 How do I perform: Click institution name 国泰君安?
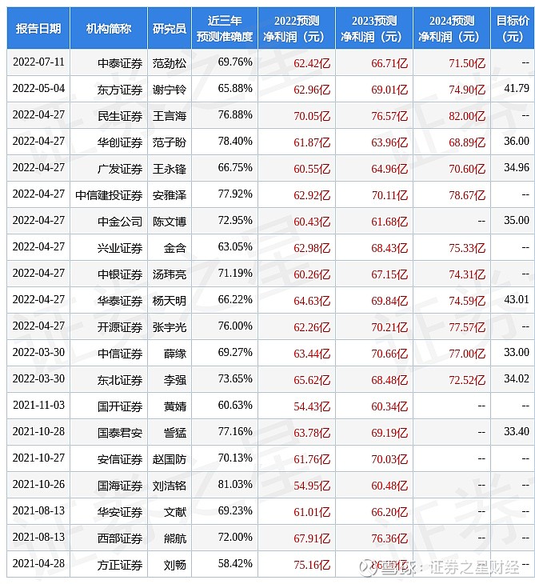[x=120, y=433]
